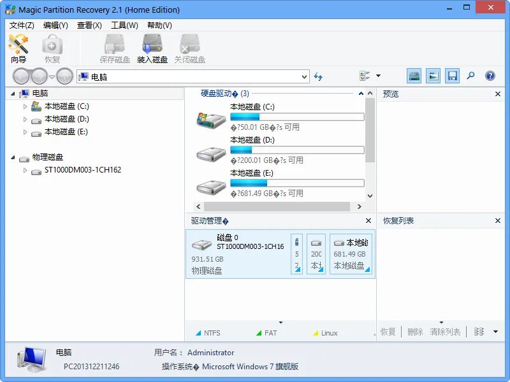Select the 681.49 GB partition block

[351, 254]
